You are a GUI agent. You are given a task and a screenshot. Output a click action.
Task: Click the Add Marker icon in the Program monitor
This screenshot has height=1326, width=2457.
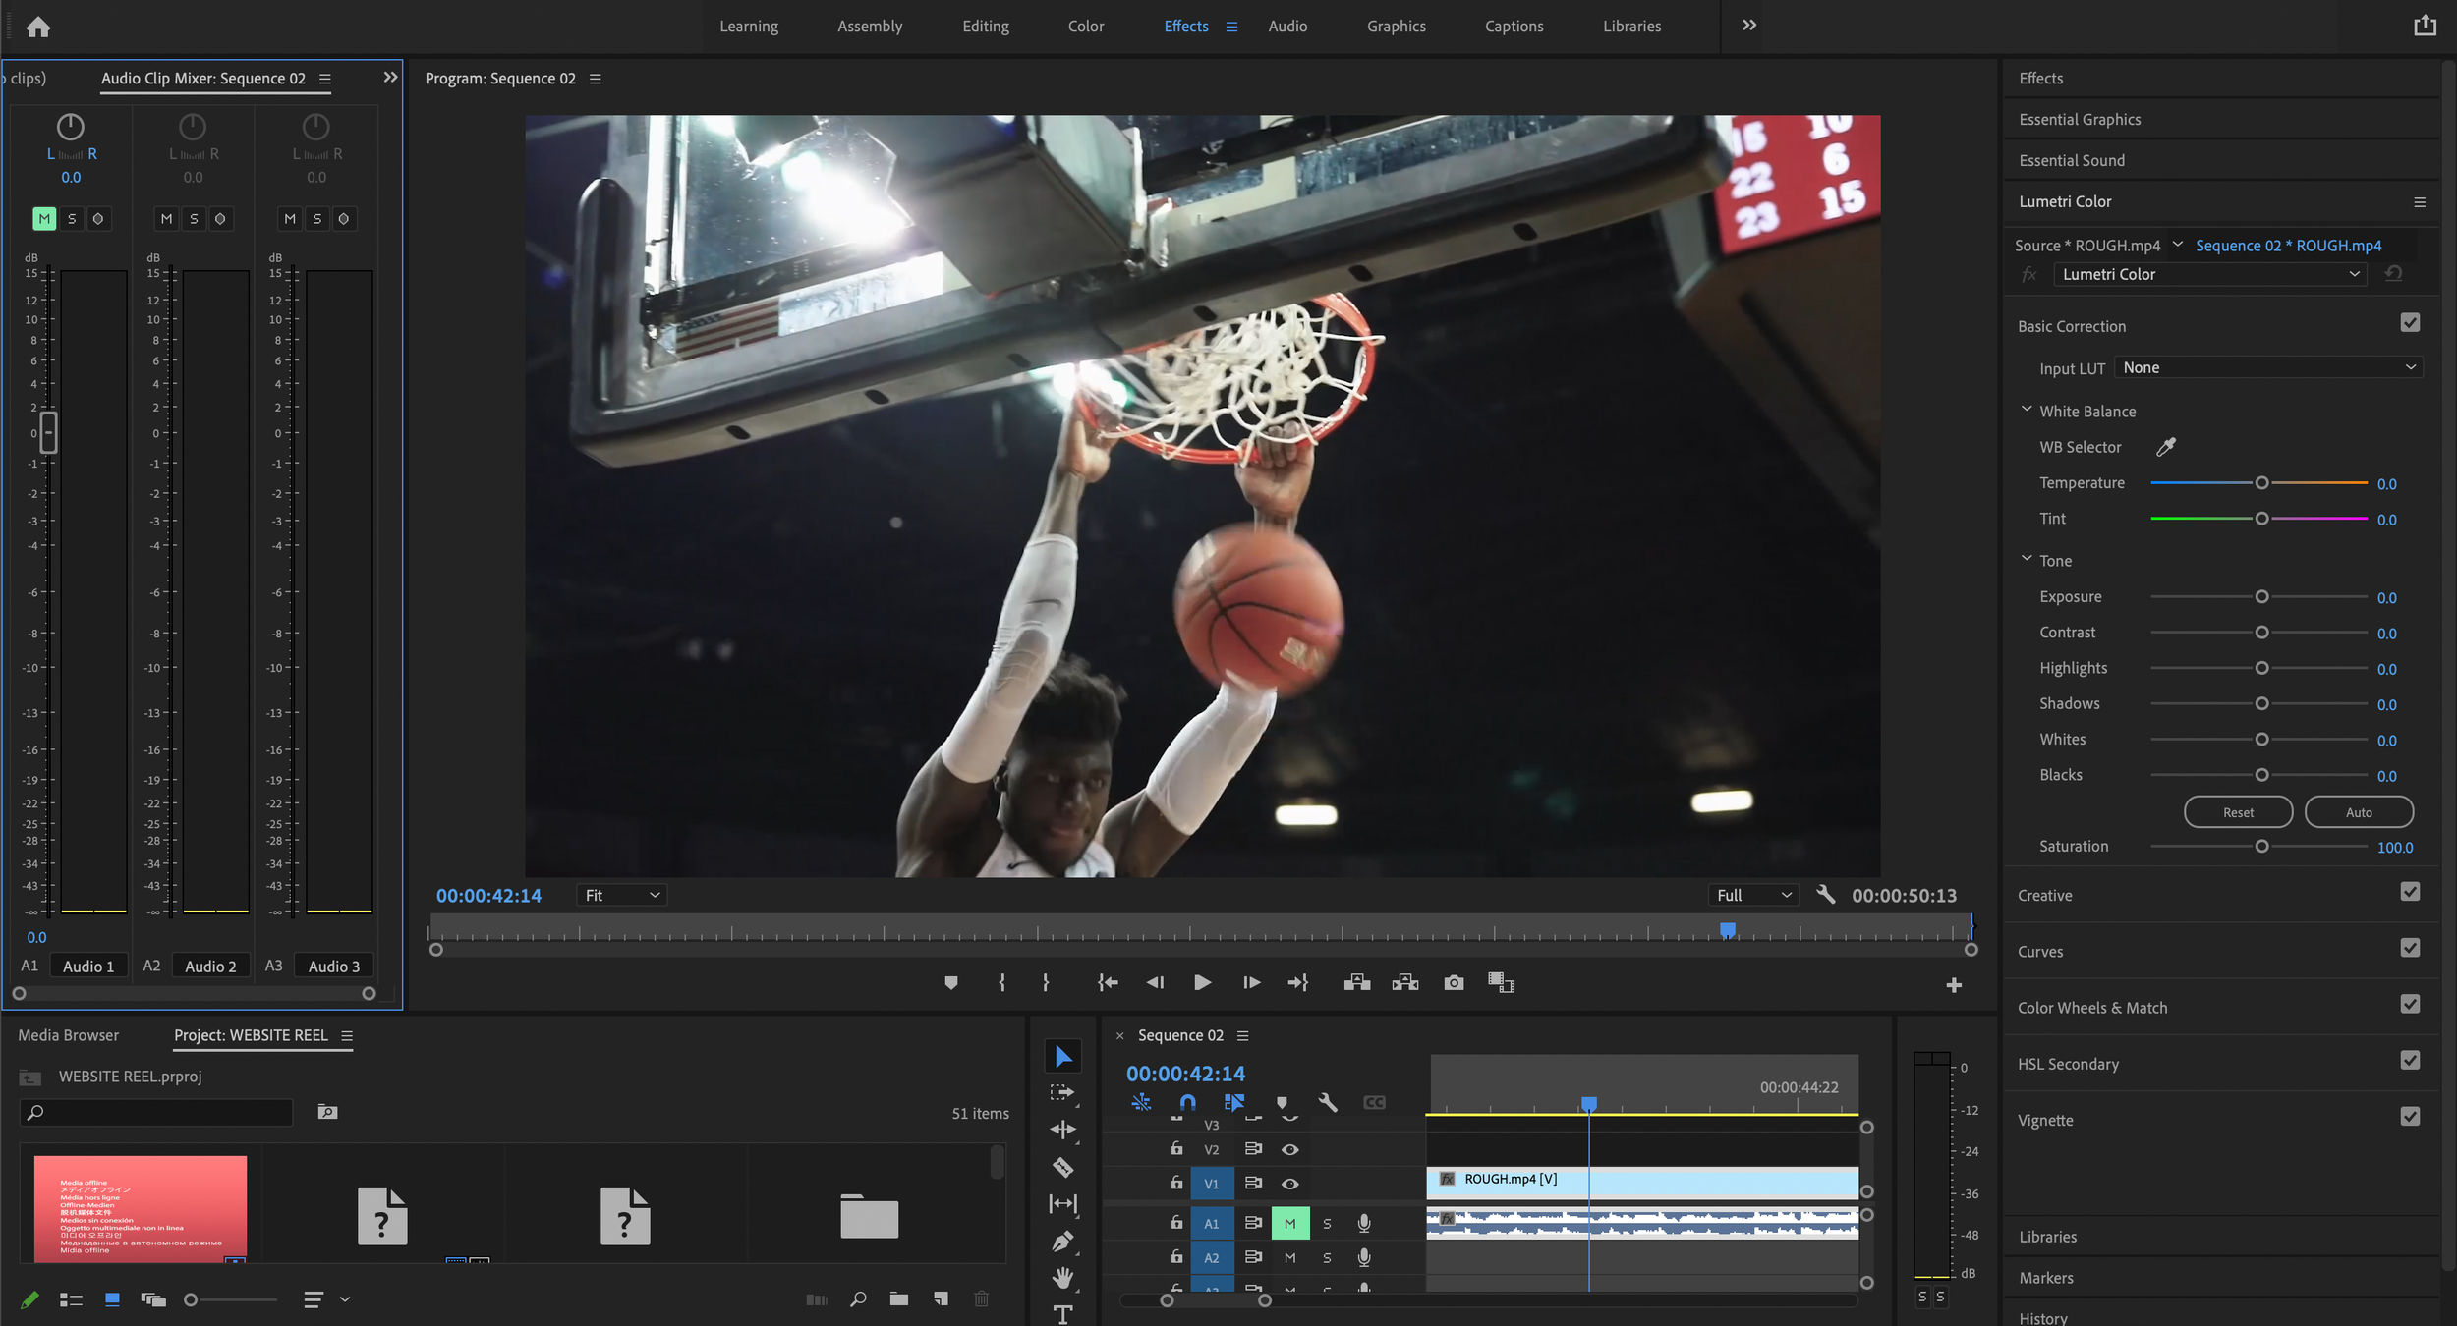pyautogui.click(x=950, y=983)
